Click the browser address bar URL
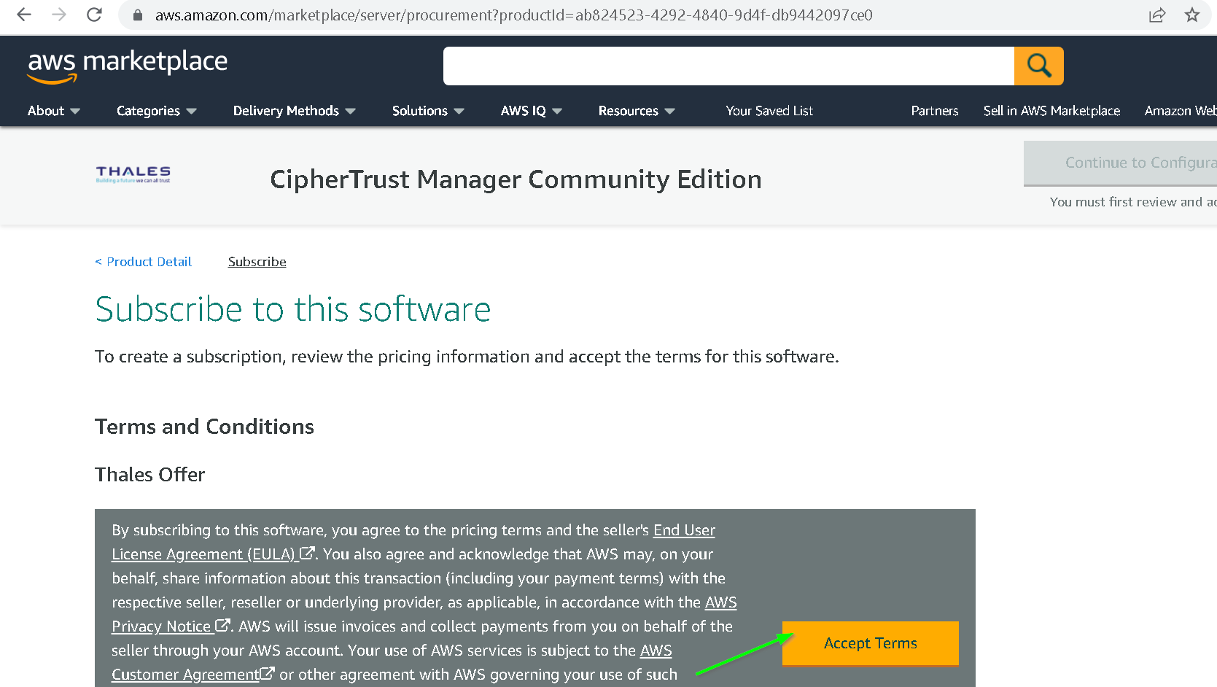This screenshot has height=687, width=1217. click(x=513, y=15)
